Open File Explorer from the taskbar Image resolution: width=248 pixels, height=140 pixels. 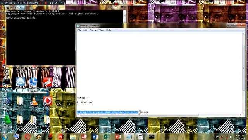[72, 136]
